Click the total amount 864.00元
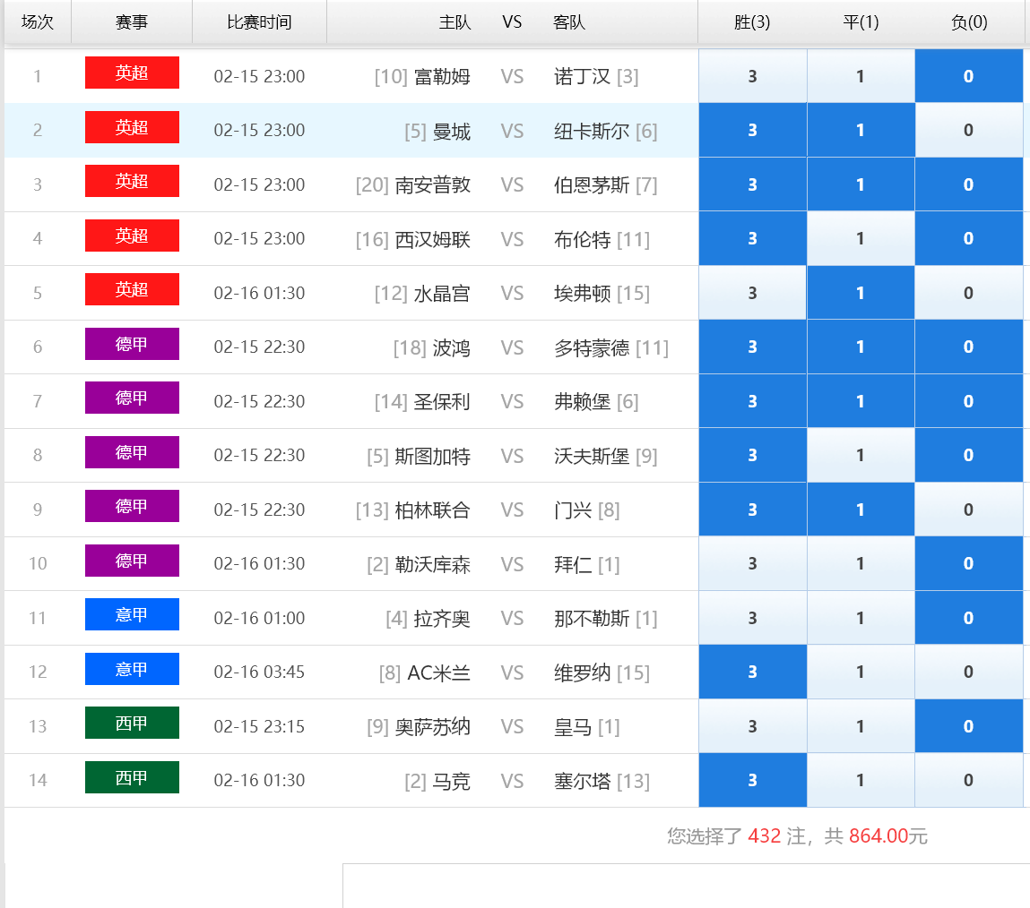The height and width of the screenshot is (908, 1030). point(888,835)
